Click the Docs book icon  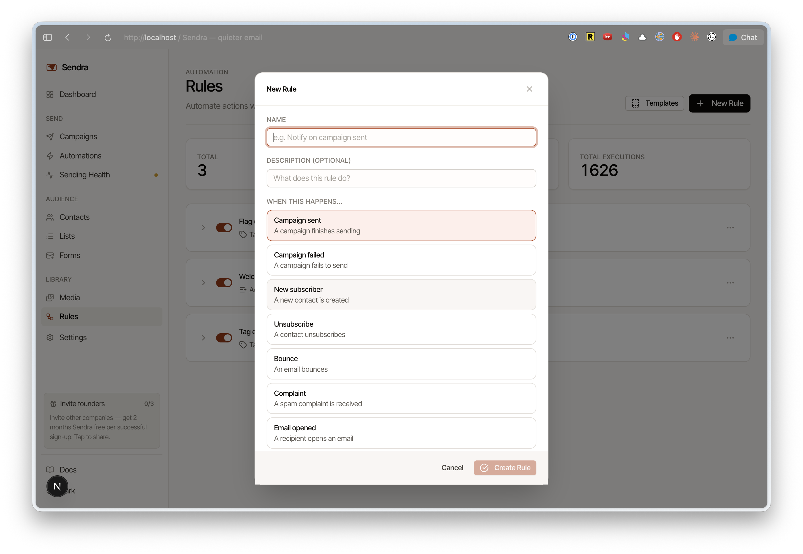(x=50, y=470)
